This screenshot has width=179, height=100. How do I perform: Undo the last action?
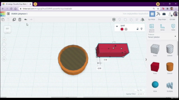pyautogui.click(x=25, y=19)
